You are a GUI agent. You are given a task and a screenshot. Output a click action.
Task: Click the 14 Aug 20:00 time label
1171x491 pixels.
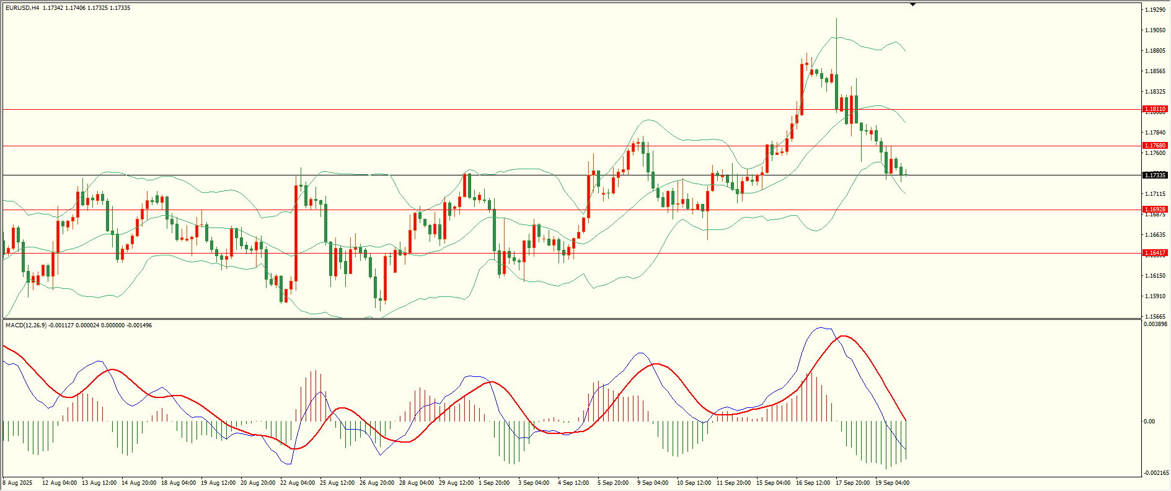point(139,483)
